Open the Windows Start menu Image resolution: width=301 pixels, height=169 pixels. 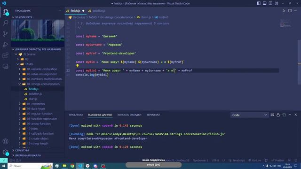4,166
